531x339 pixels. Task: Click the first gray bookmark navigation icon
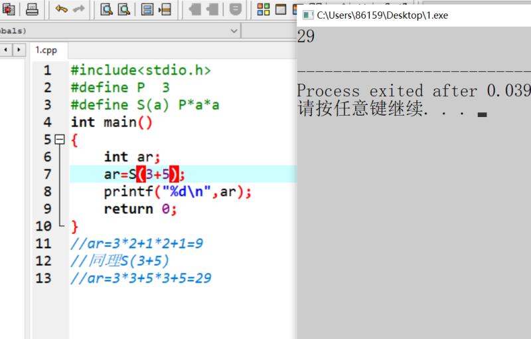(194, 9)
